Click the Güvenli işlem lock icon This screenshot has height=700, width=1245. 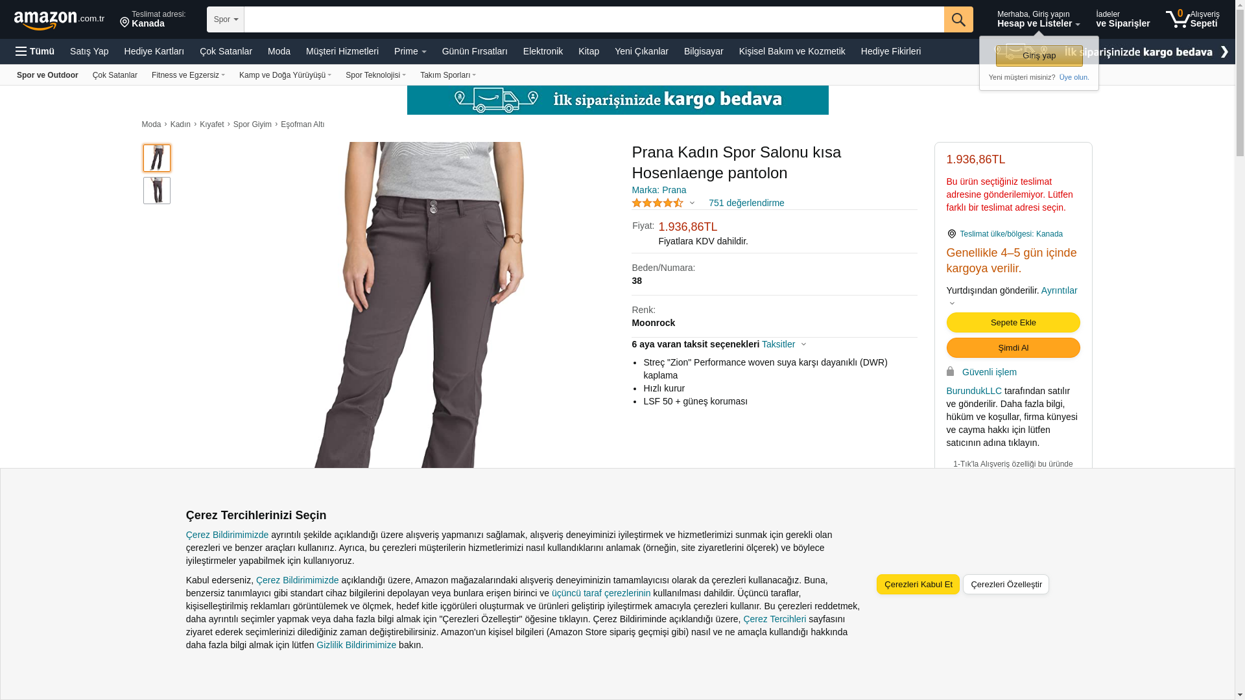[950, 371]
